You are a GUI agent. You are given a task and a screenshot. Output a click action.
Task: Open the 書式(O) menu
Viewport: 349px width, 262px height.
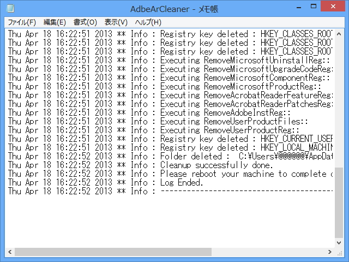click(x=85, y=22)
